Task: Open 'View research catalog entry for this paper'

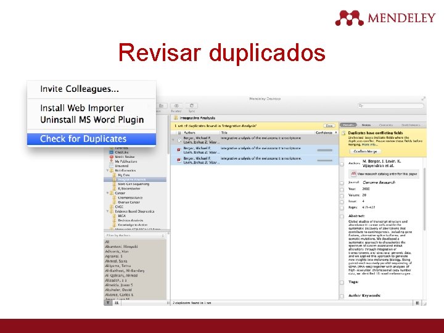Action: (384, 174)
